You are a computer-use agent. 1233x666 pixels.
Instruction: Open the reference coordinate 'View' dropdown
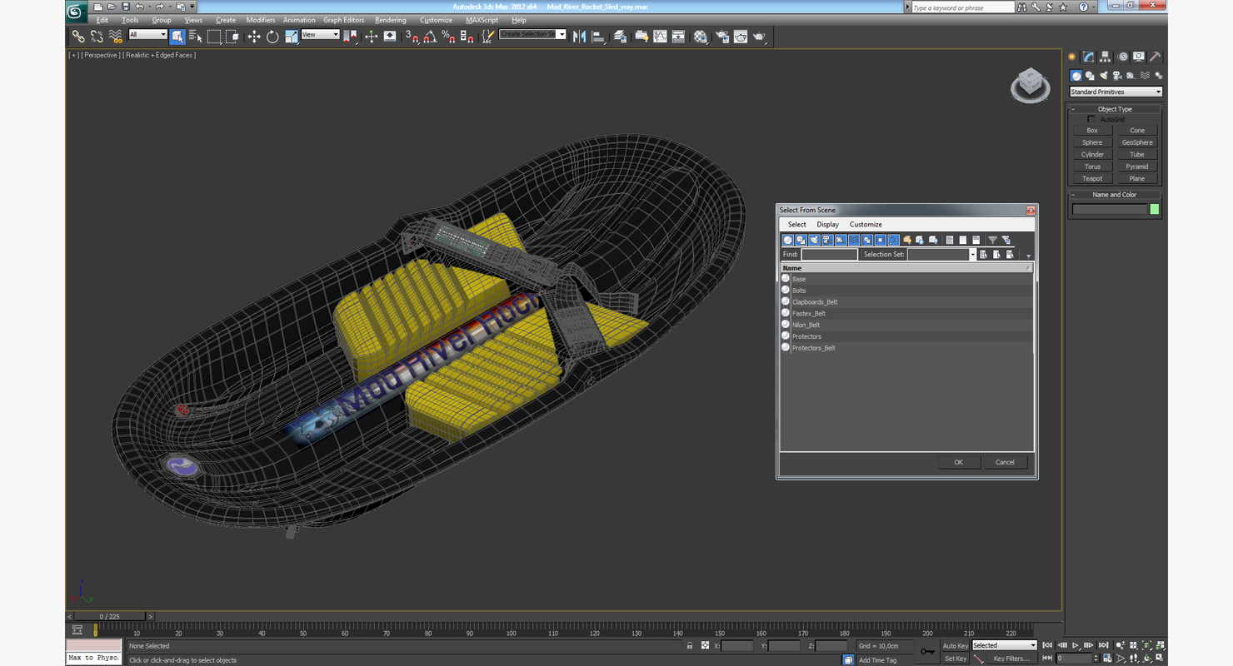coord(320,35)
